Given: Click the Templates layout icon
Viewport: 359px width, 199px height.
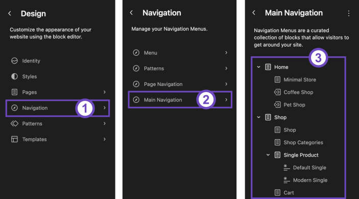Looking at the screenshot, I should pos(14,139).
